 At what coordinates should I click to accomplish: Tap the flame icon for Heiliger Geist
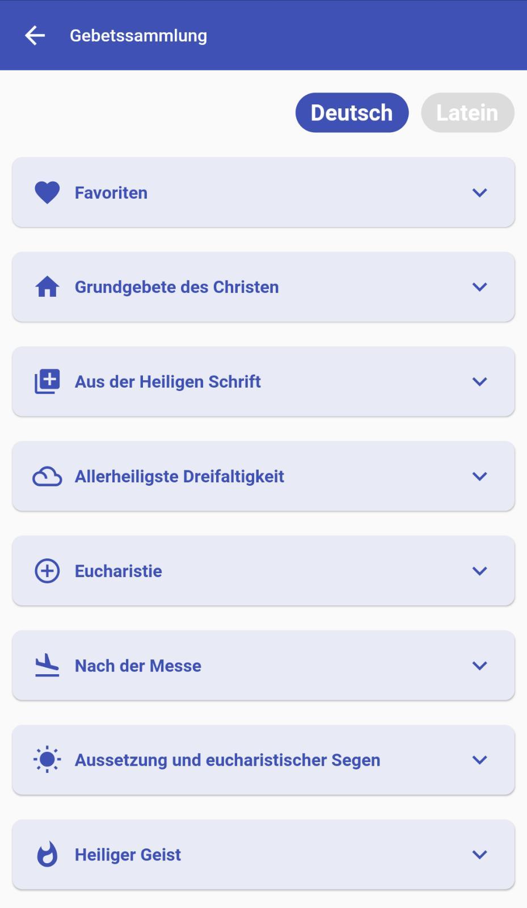[x=47, y=854]
